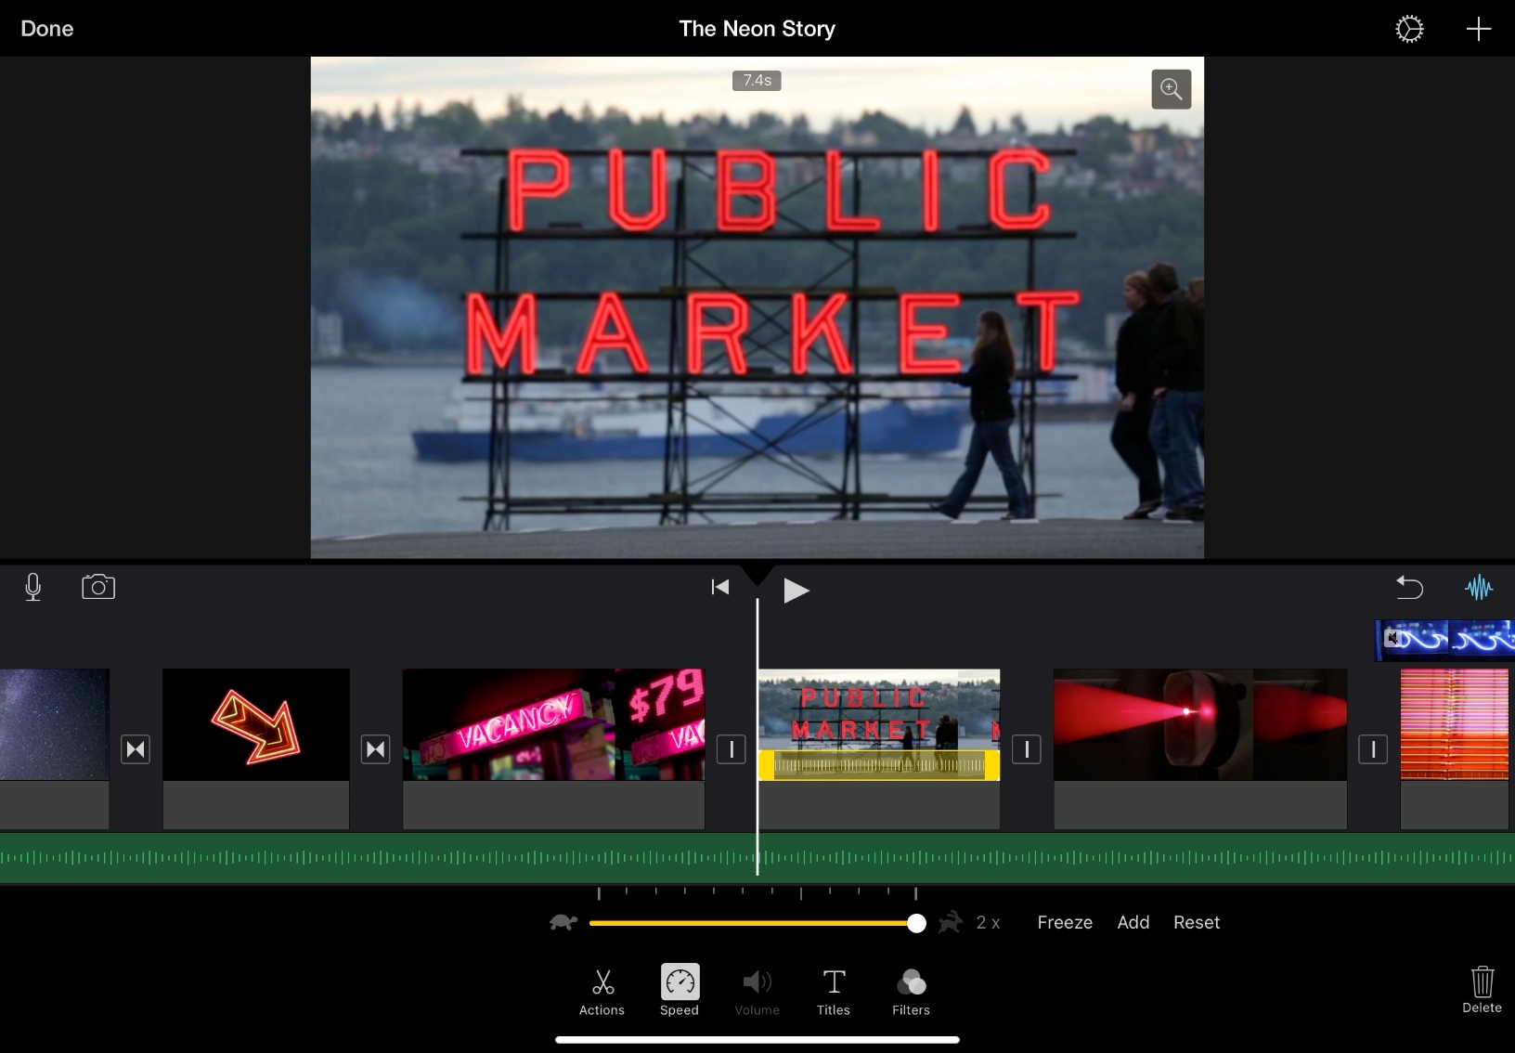Zoom the viewer with magnifier icon
Screen dimensions: 1515x1053
coord(1171,89)
